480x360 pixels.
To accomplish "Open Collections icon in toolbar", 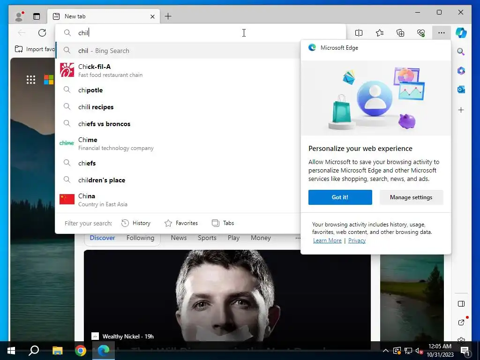I will tap(400, 33).
